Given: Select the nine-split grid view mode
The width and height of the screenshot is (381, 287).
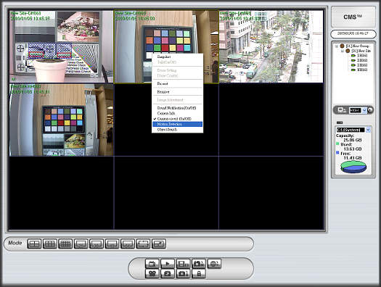Looking at the screenshot, I should [x=50, y=244].
